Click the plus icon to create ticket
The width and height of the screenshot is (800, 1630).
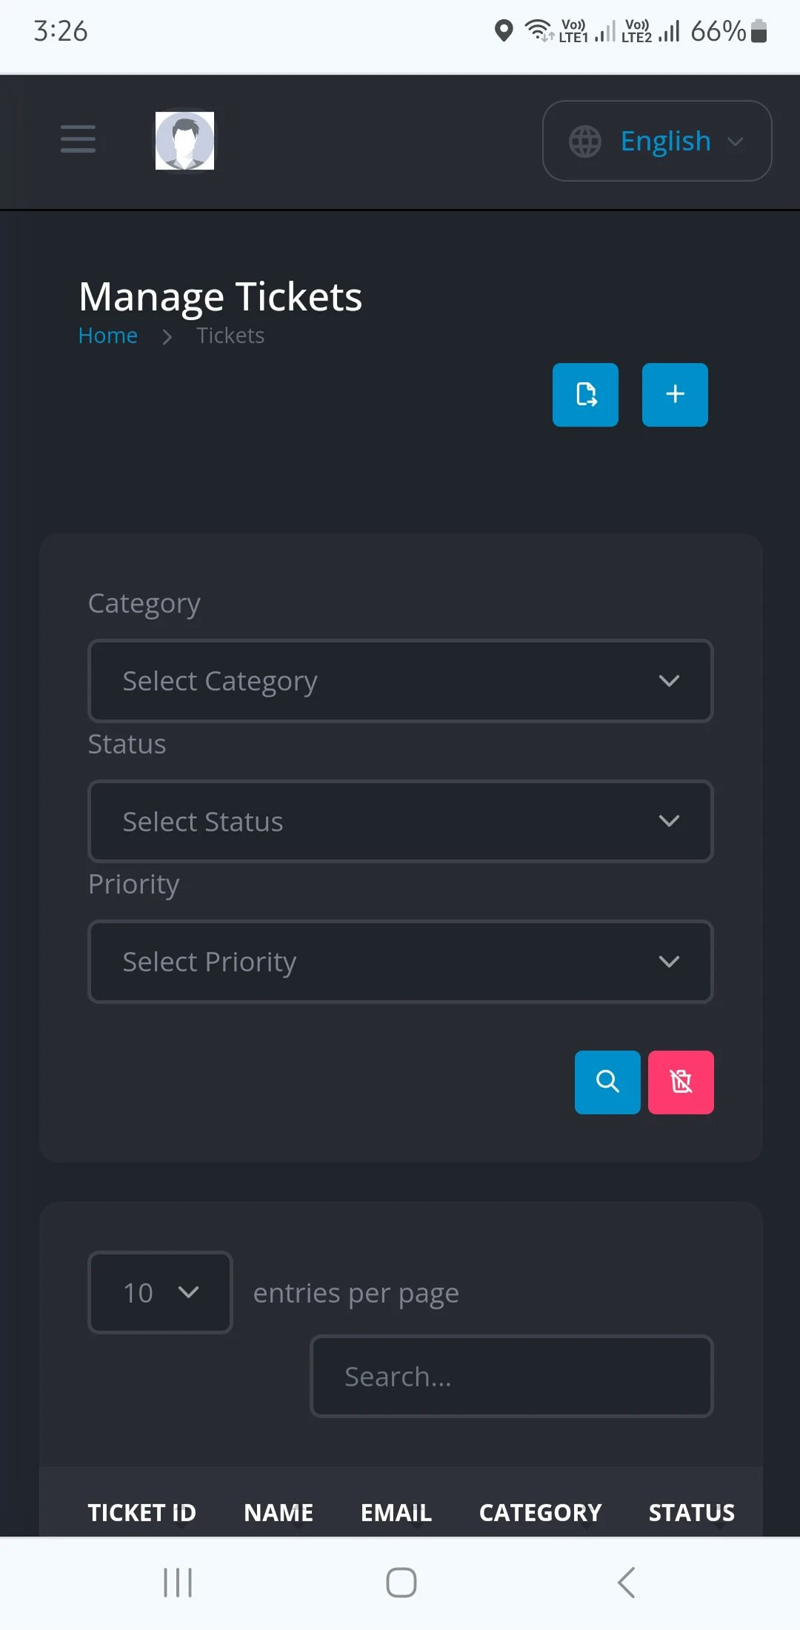675,395
